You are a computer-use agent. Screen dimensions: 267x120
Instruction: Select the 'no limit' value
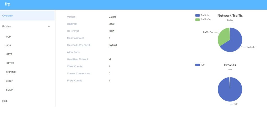tap(113, 45)
